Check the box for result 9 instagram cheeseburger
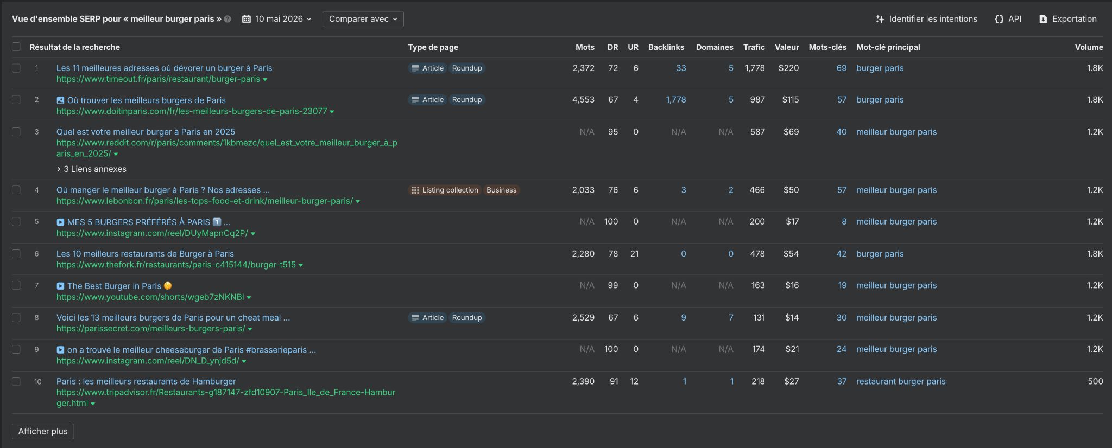The image size is (1112, 448). [16, 349]
